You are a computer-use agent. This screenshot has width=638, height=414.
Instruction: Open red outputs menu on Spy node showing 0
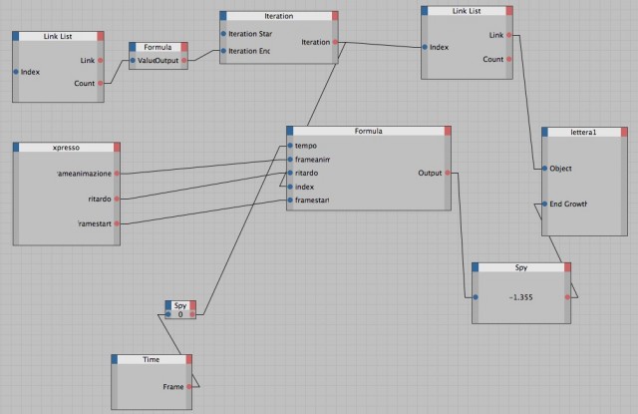click(x=192, y=305)
